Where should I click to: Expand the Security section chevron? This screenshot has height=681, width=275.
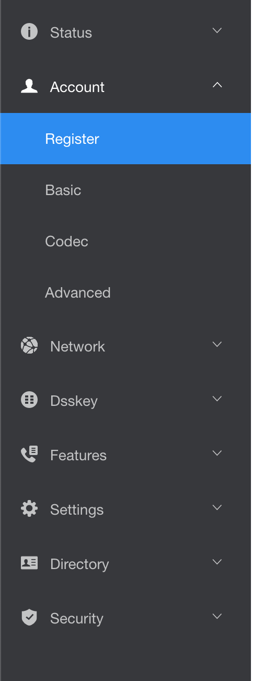[x=217, y=616]
